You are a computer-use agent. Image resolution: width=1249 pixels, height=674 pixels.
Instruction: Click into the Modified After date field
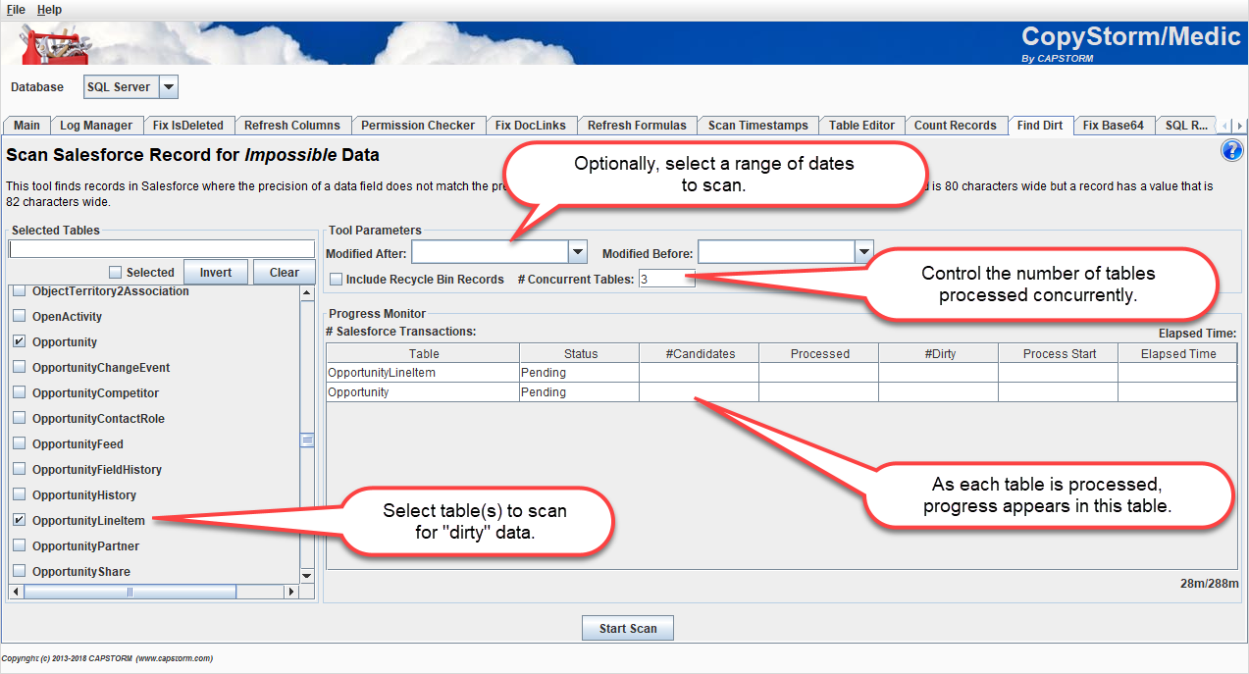coord(491,252)
